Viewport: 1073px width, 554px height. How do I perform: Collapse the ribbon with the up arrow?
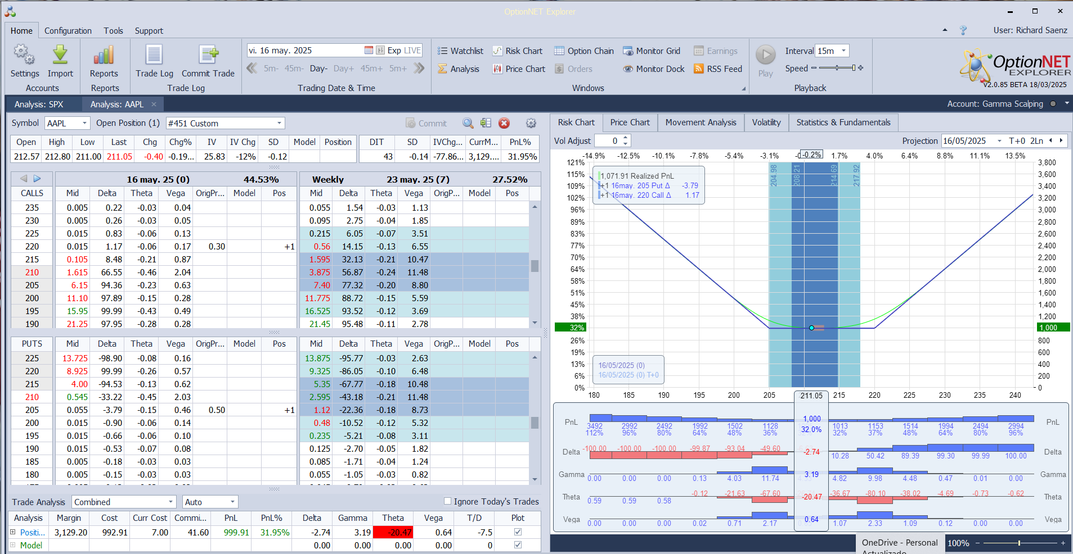945,30
